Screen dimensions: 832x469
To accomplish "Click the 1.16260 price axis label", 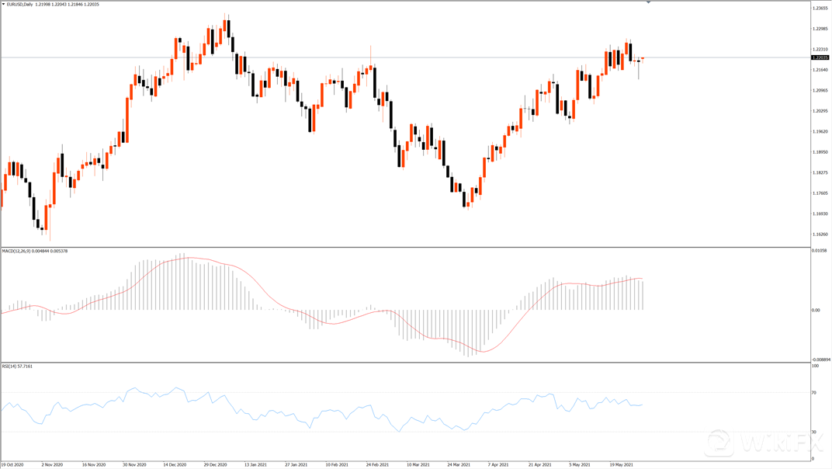I will [x=820, y=234].
